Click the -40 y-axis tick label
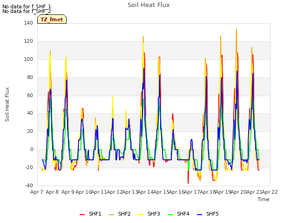 29,185
